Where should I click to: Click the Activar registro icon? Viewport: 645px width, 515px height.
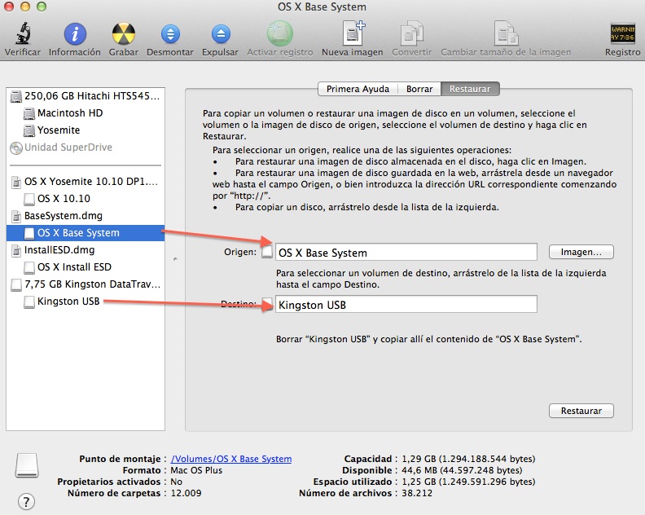[279, 33]
